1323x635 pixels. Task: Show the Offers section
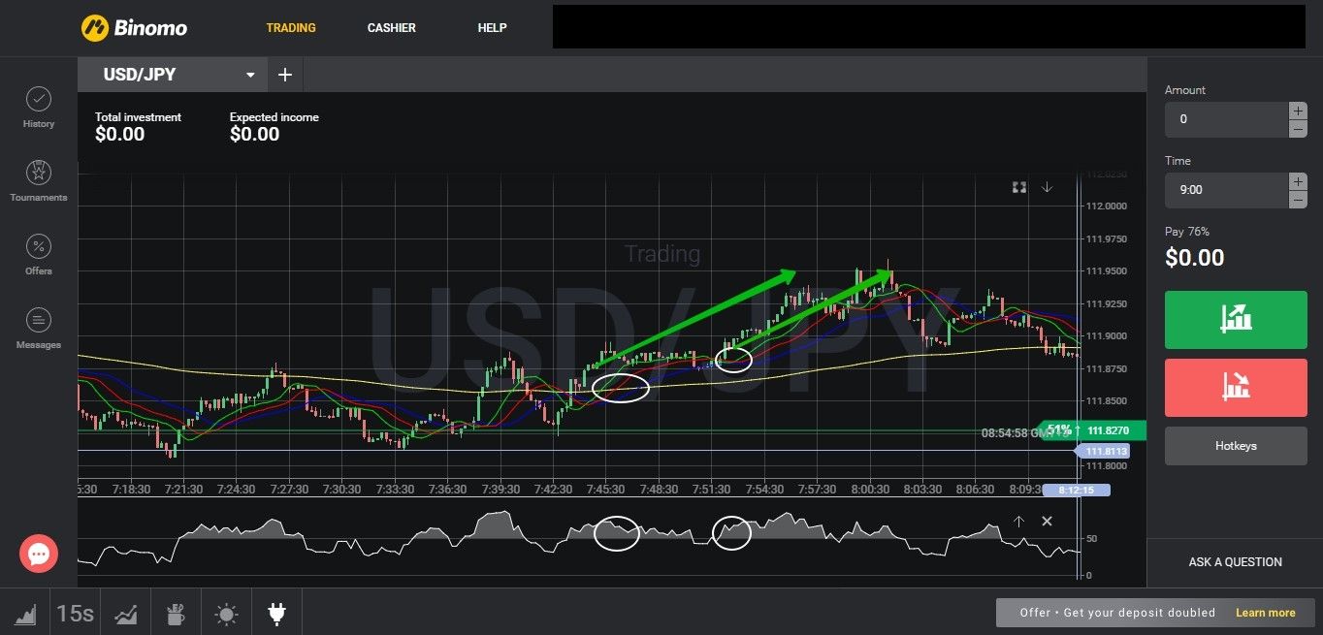39,255
